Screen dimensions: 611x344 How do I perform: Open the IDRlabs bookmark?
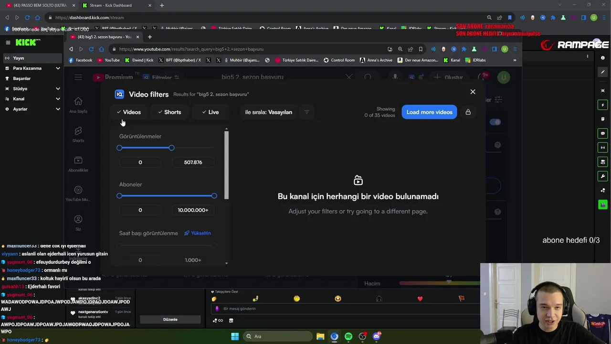475,60
